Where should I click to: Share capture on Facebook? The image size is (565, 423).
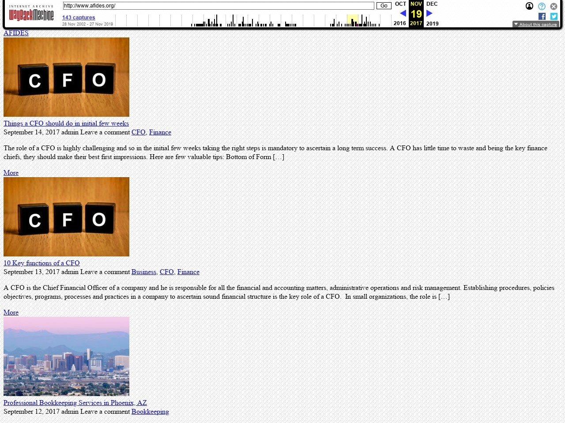[x=542, y=16]
